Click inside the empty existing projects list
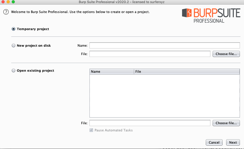This screenshot has width=244, height=149. pyautogui.click(x=165, y=96)
